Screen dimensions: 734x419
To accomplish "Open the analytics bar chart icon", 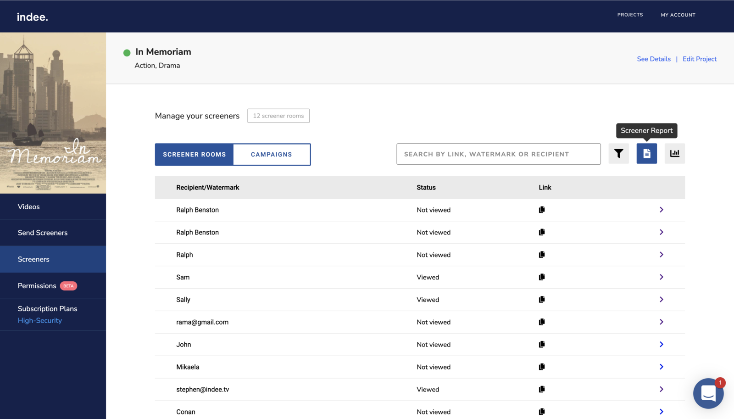I will [674, 154].
